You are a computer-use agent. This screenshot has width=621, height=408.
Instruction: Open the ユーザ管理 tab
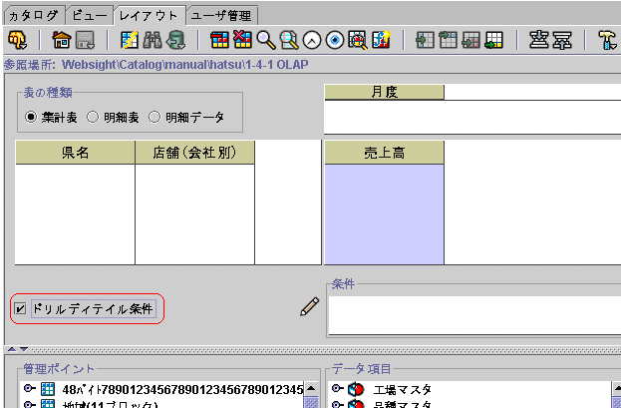pyautogui.click(x=221, y=15)
